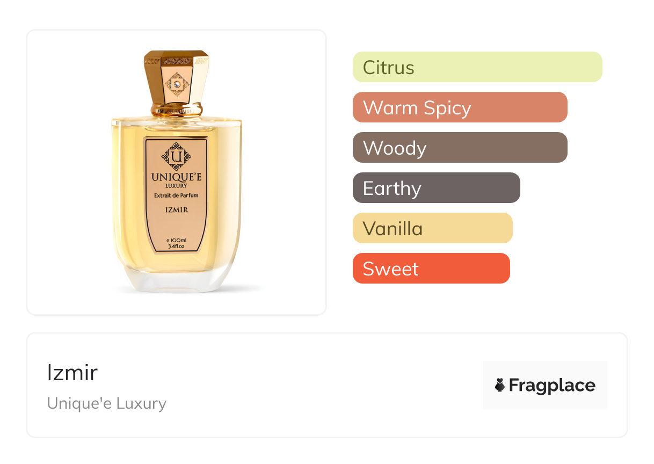This screenshot has height=464, width=654.
Task: Click the fragrance info card beside the title
Action: 327,385
